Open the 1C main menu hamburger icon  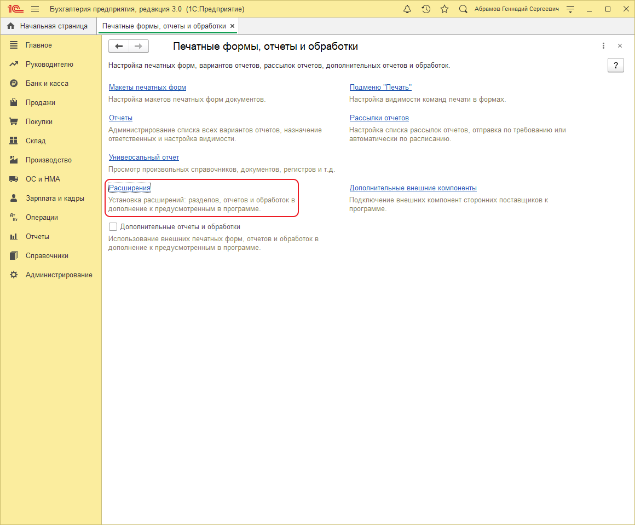coord(35,9)
